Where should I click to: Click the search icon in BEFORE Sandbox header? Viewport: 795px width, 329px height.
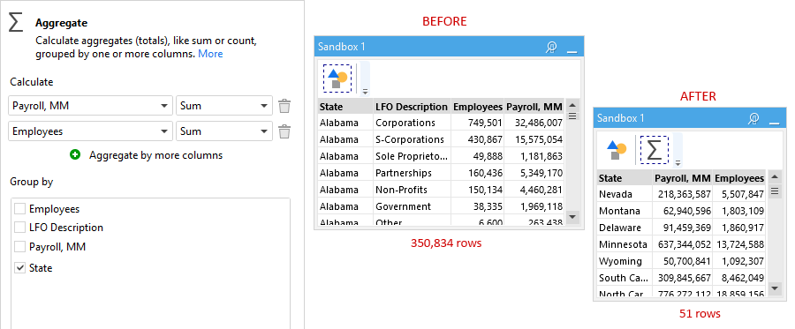[551, 47]
